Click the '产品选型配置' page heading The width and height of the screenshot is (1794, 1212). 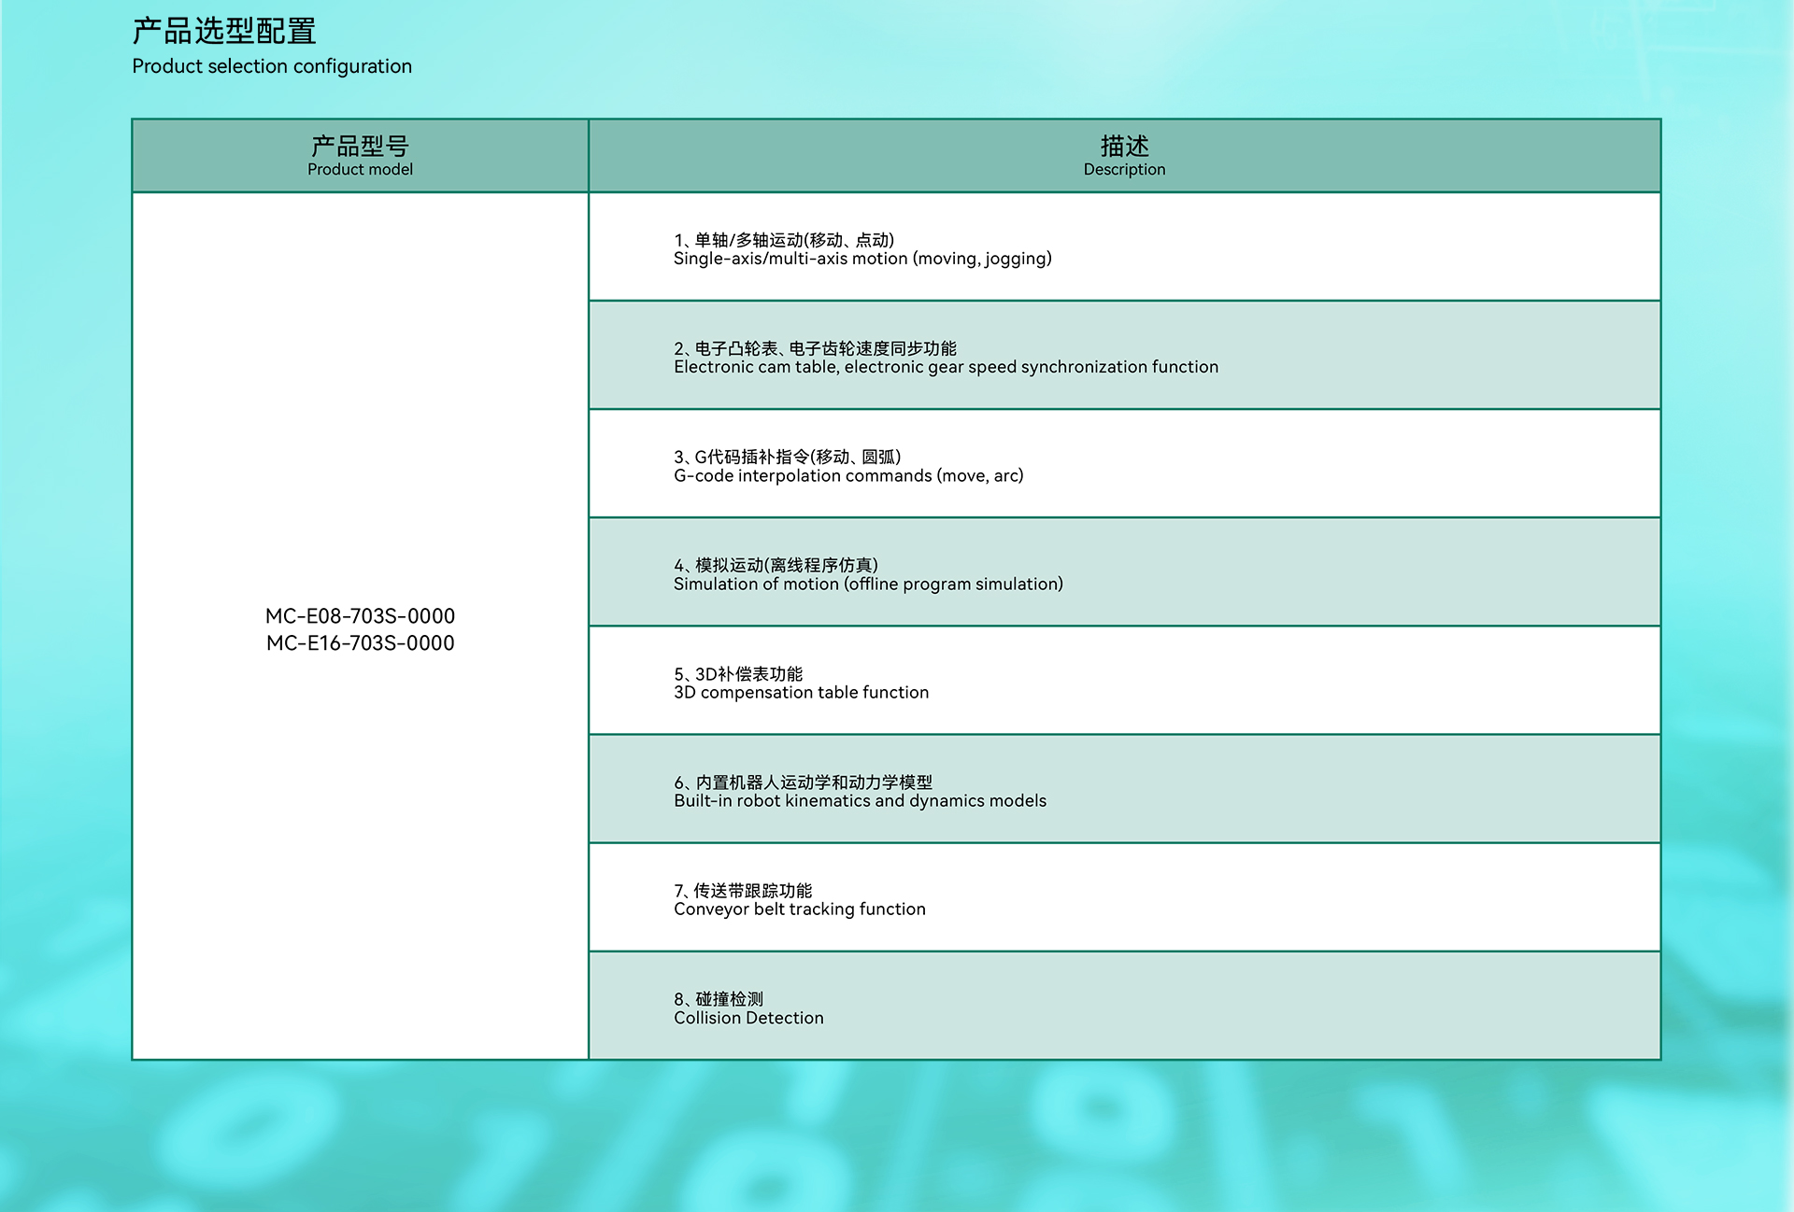pyautogui.click(x=224, y=32)
